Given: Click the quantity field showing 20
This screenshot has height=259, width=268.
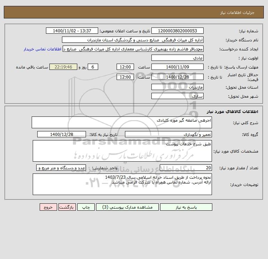Looking at the screenshot, I should pos(186,168).
